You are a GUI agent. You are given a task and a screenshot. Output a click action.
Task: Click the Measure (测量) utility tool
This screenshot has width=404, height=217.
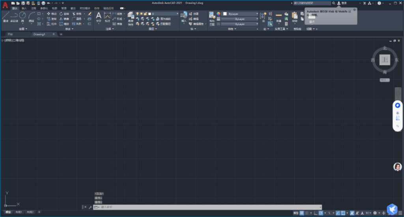pos(279,17)
